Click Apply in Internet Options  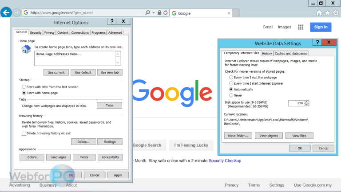[118, 175]
